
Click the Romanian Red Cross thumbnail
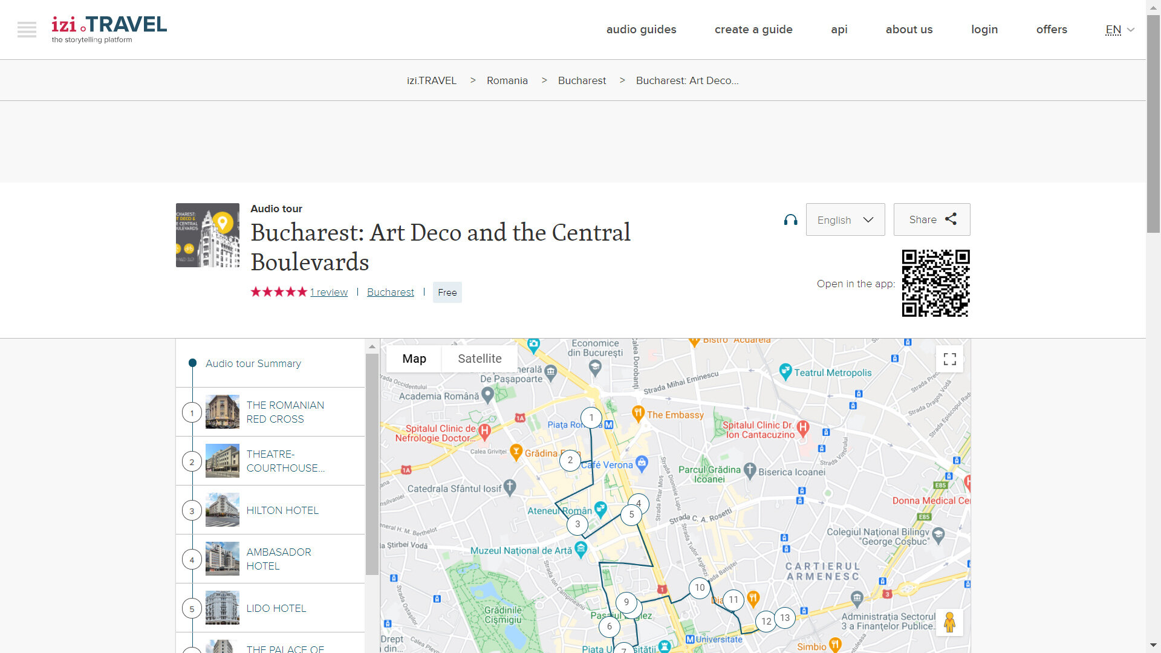(x=223, y=412)
